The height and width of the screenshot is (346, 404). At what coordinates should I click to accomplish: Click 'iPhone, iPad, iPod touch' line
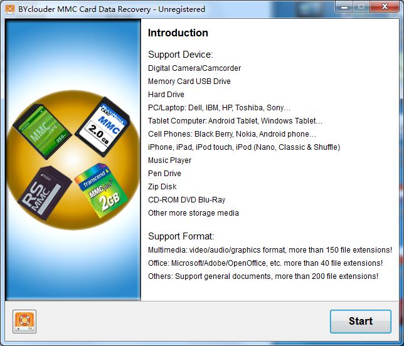coord(244,147)
